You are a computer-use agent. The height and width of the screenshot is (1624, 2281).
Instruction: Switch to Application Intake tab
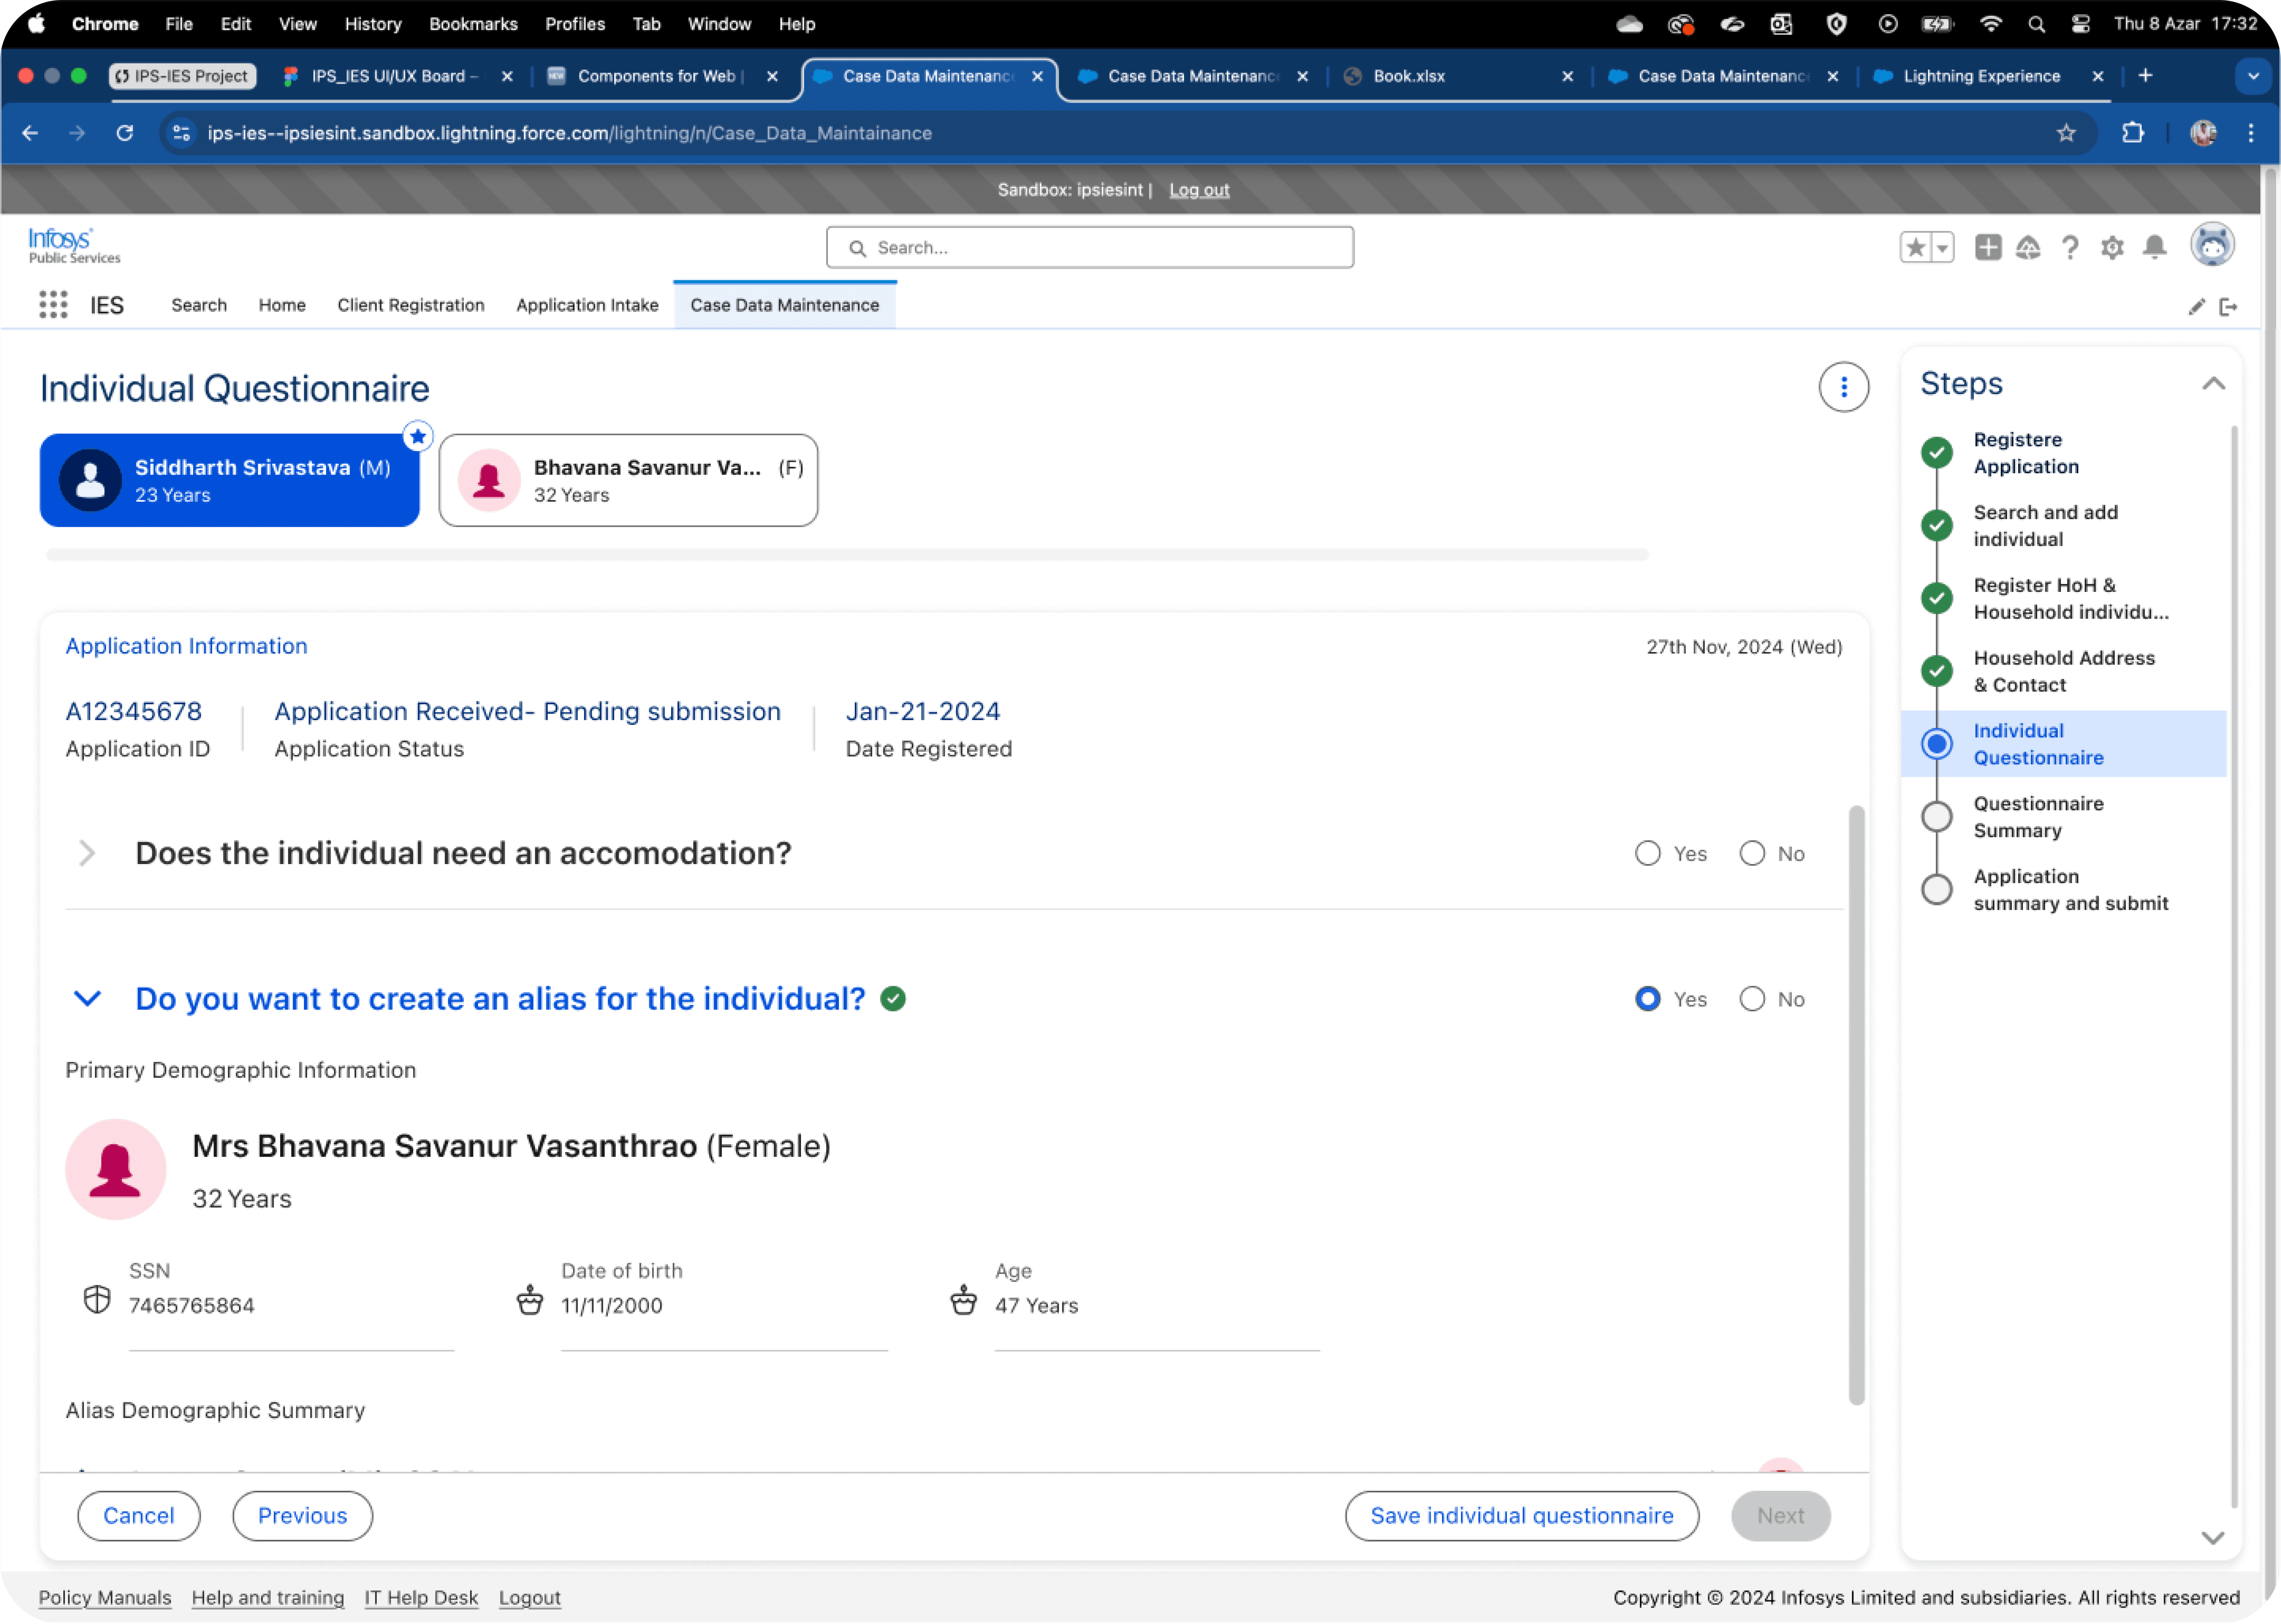pos(587,305)
